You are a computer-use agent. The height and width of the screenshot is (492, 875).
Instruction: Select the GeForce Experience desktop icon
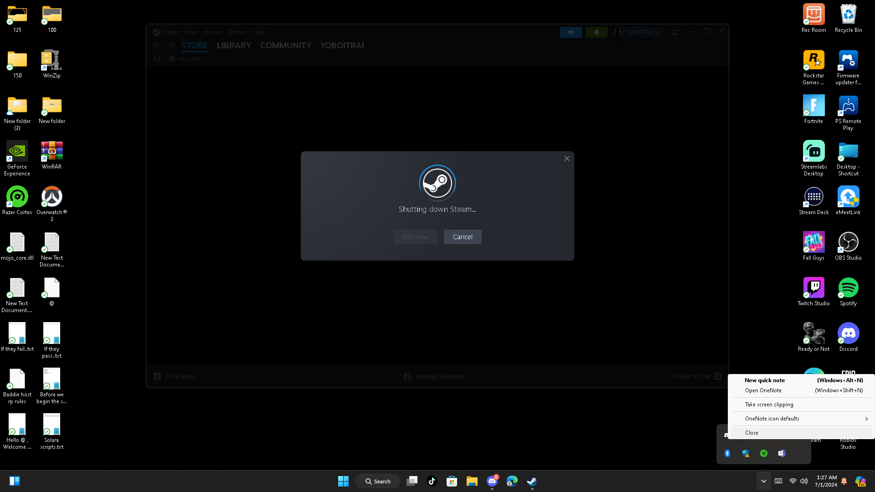(x=17, y=158)
